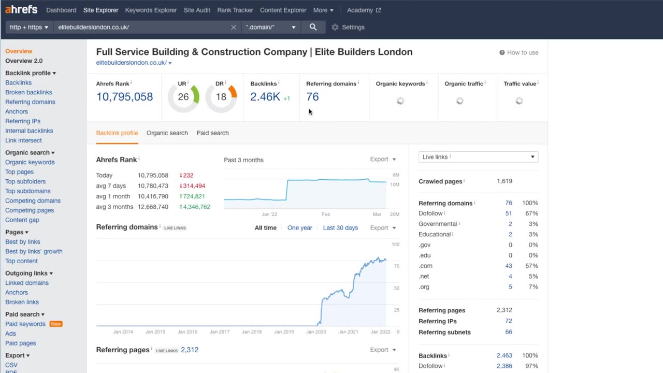
Task: Open Content Explorer in top menu
Action: point(283,10)
